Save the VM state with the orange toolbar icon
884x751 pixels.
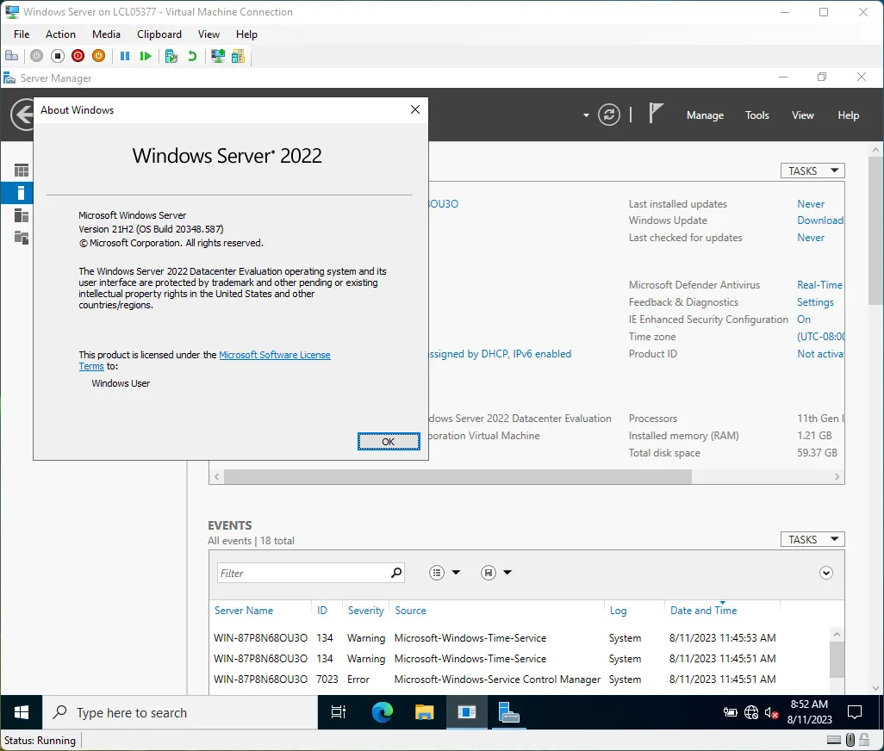tap(100, 55)
